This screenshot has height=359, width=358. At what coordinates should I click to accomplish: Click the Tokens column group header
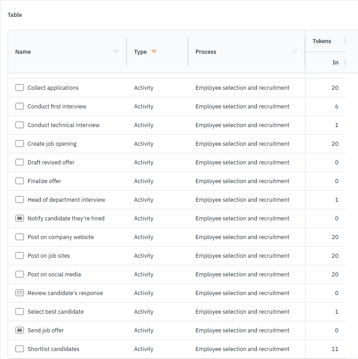322,41
